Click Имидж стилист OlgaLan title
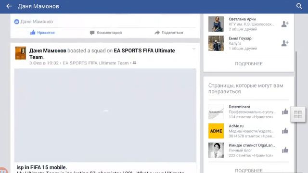308x173 pixels. pyautogui.click(x=252, y=145)
